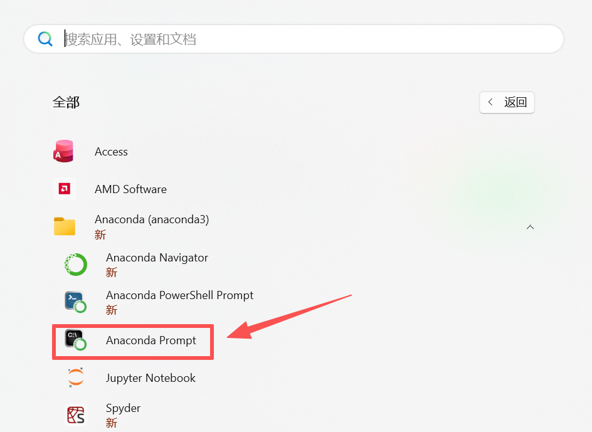Click the AMD Software label
592x432 pixels.
(130, 189)
